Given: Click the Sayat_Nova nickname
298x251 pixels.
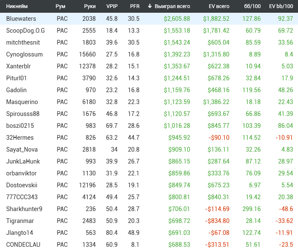Looking at the screenshot, I should [x=22, y=149].
